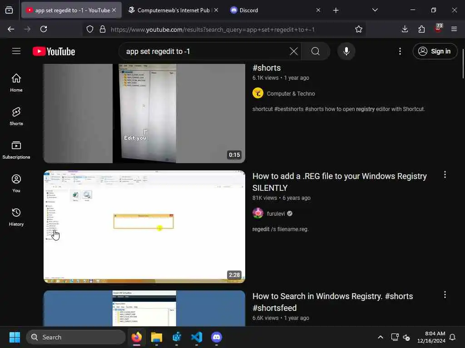Play the 0:15 registry shorts thumbnail
The height and width of the screenshot is (348, 465).
tap(144, 113)
